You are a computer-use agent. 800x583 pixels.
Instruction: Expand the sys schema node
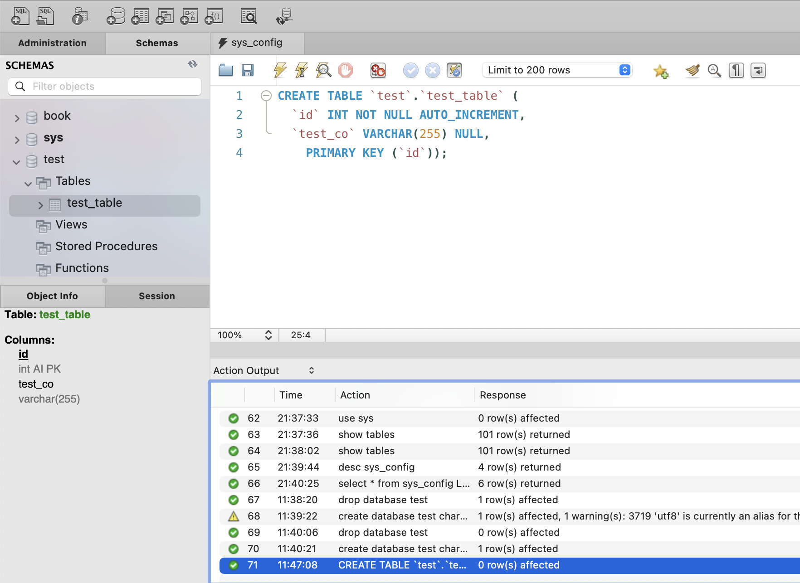tap(17, 140)
